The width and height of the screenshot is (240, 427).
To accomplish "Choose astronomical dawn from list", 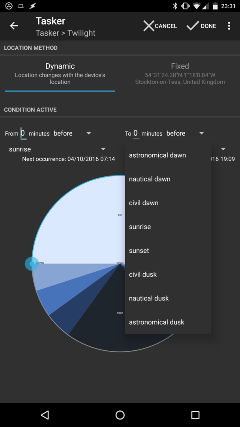I will click(157, 155).
